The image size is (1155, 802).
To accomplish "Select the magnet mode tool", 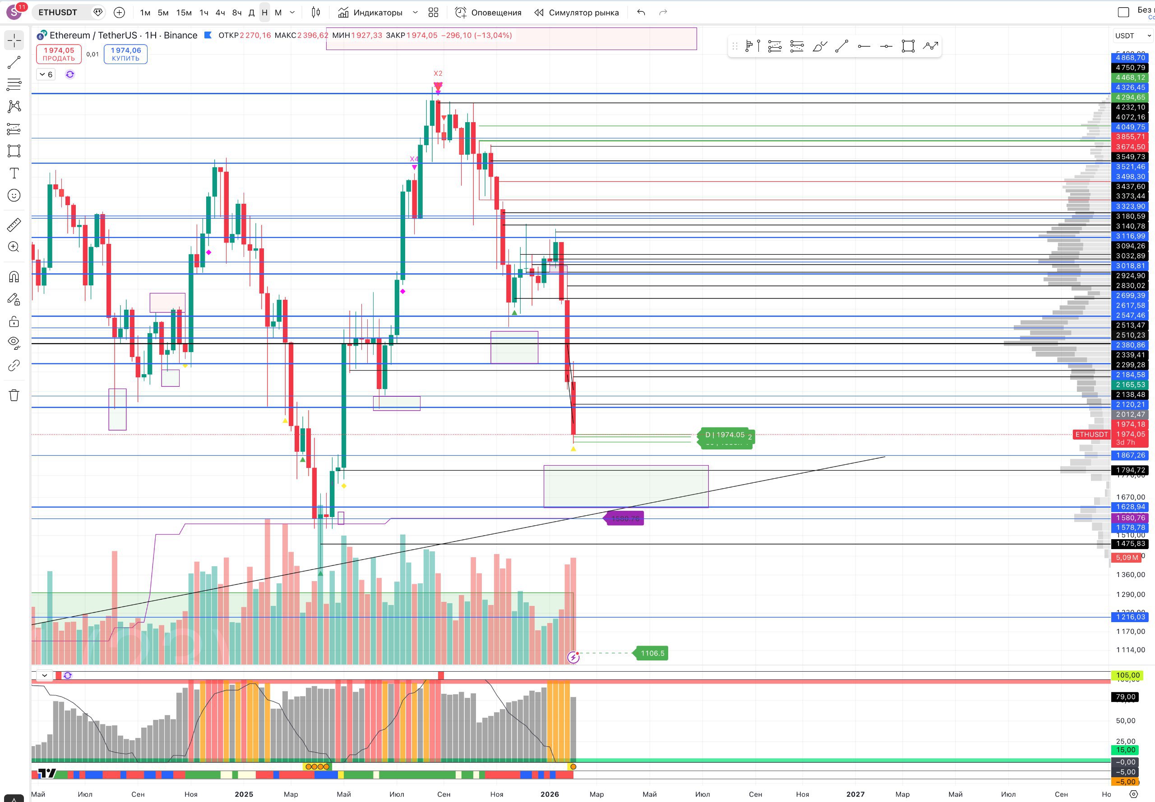I will point(14,277).
